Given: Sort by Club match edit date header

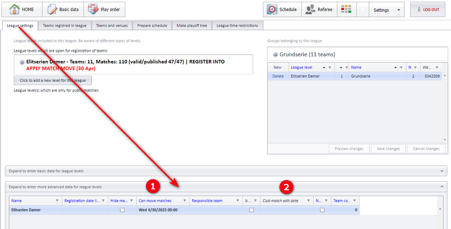Looking at the screenshot, I should coord(281,201).
